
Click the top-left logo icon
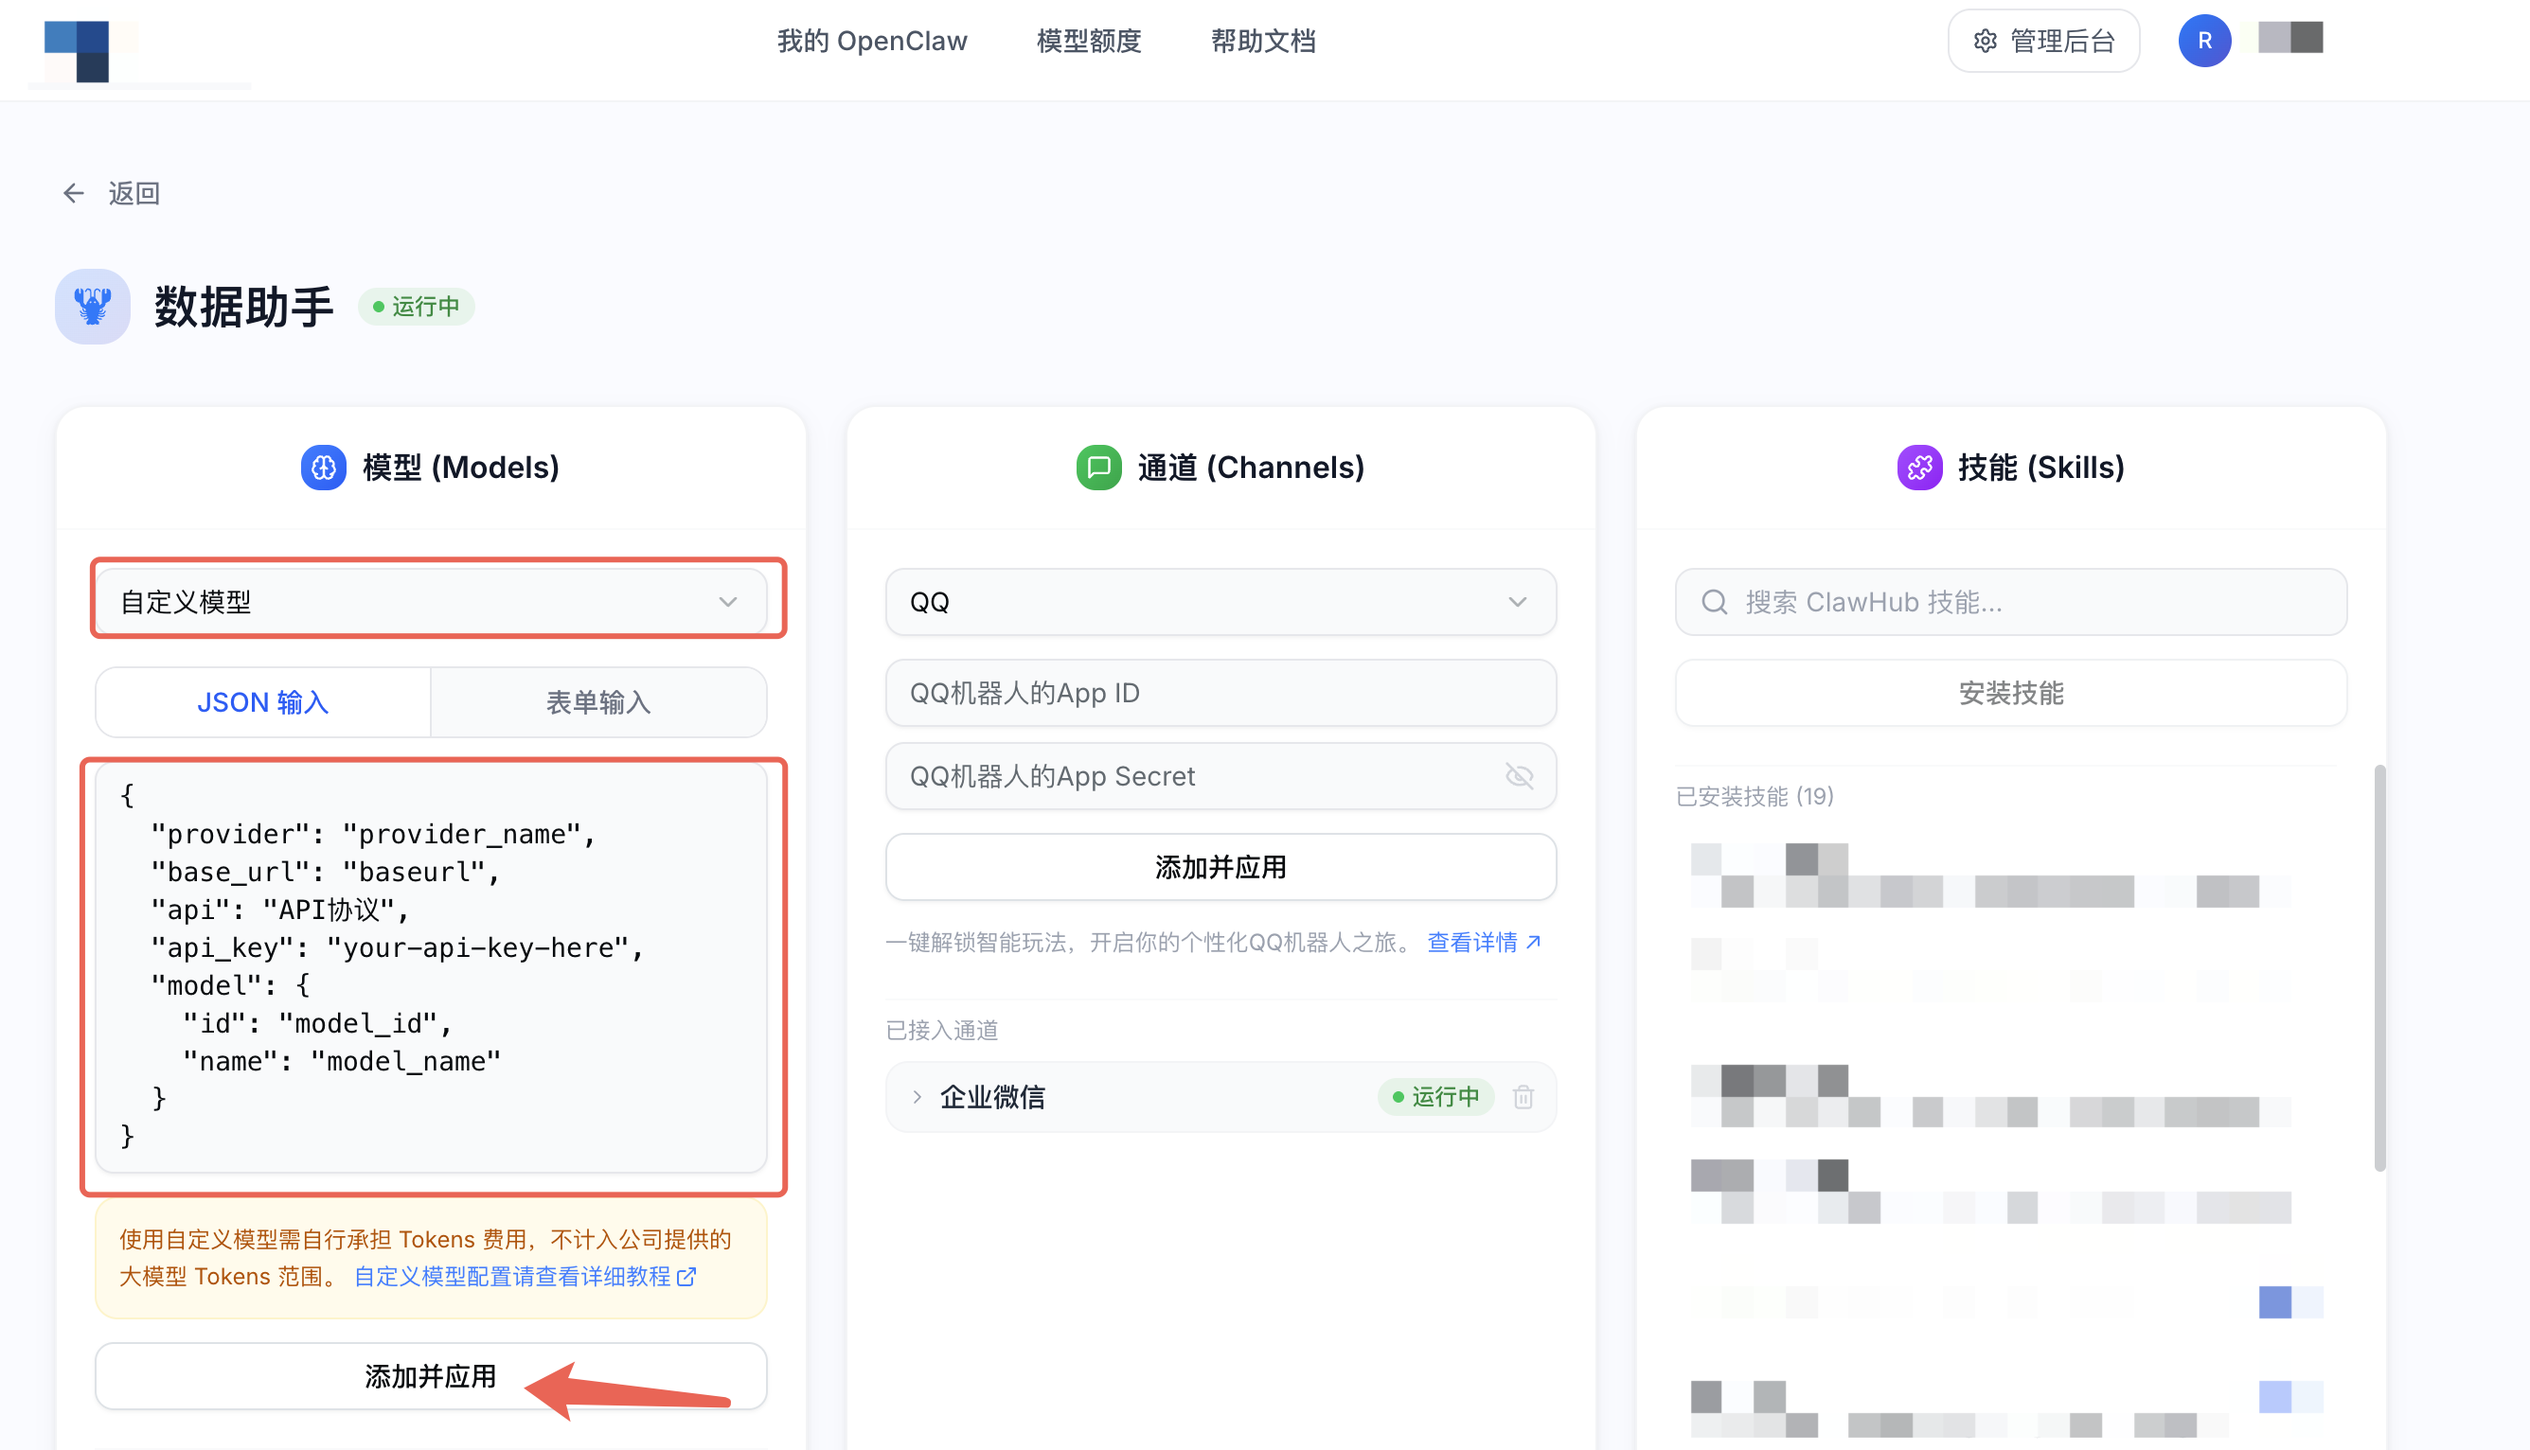point(78,50)
